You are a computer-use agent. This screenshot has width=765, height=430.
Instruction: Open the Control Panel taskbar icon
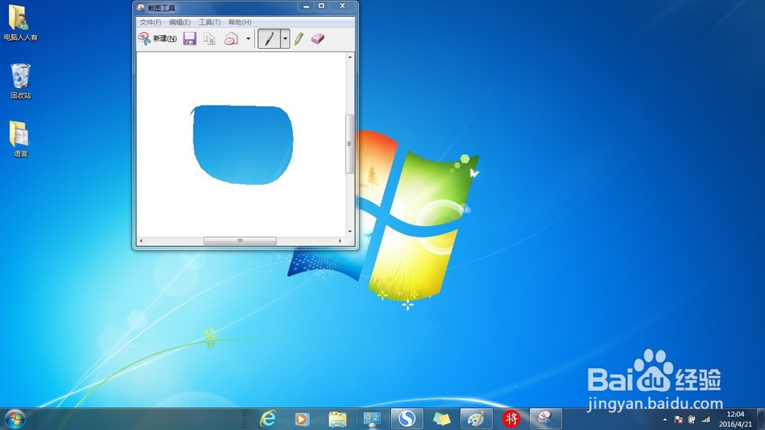click(372, 419)
